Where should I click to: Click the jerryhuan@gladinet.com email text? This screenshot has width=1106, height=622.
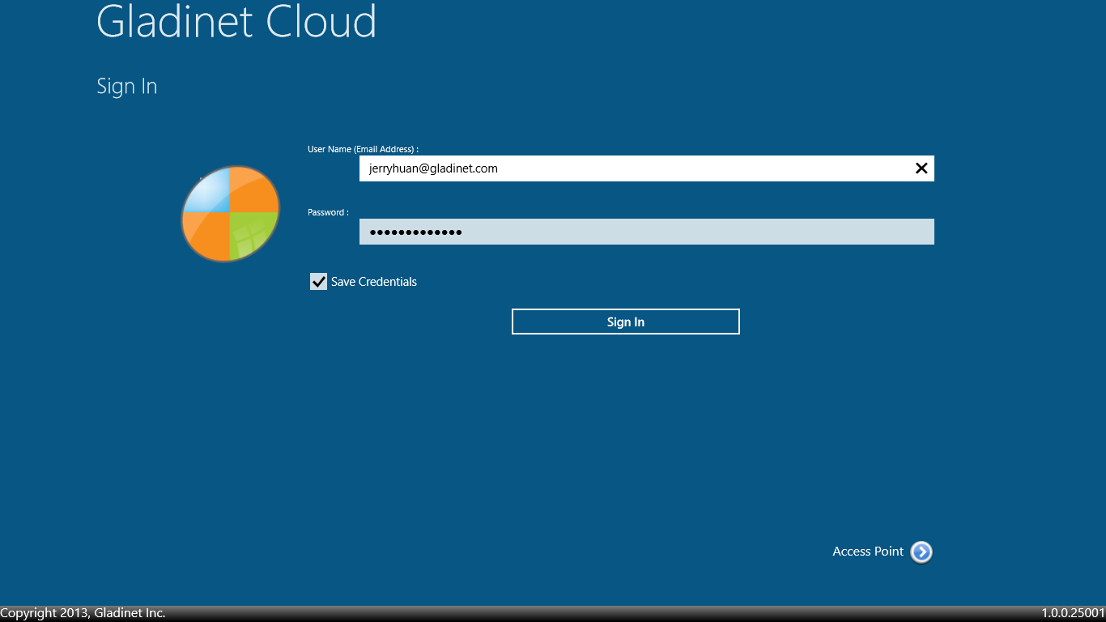point(433,168)
